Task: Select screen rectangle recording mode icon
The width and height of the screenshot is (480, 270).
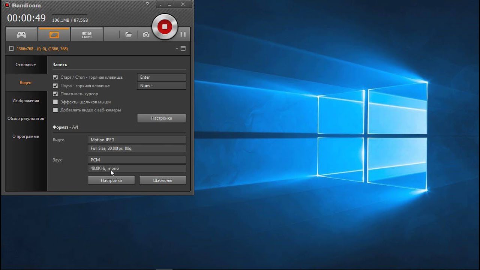Action: (x=54, y=34)
